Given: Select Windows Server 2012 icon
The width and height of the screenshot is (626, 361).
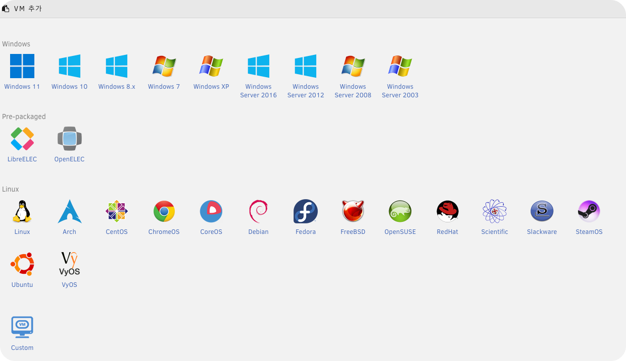Looking at the screenshot, I should coord(306,66).
